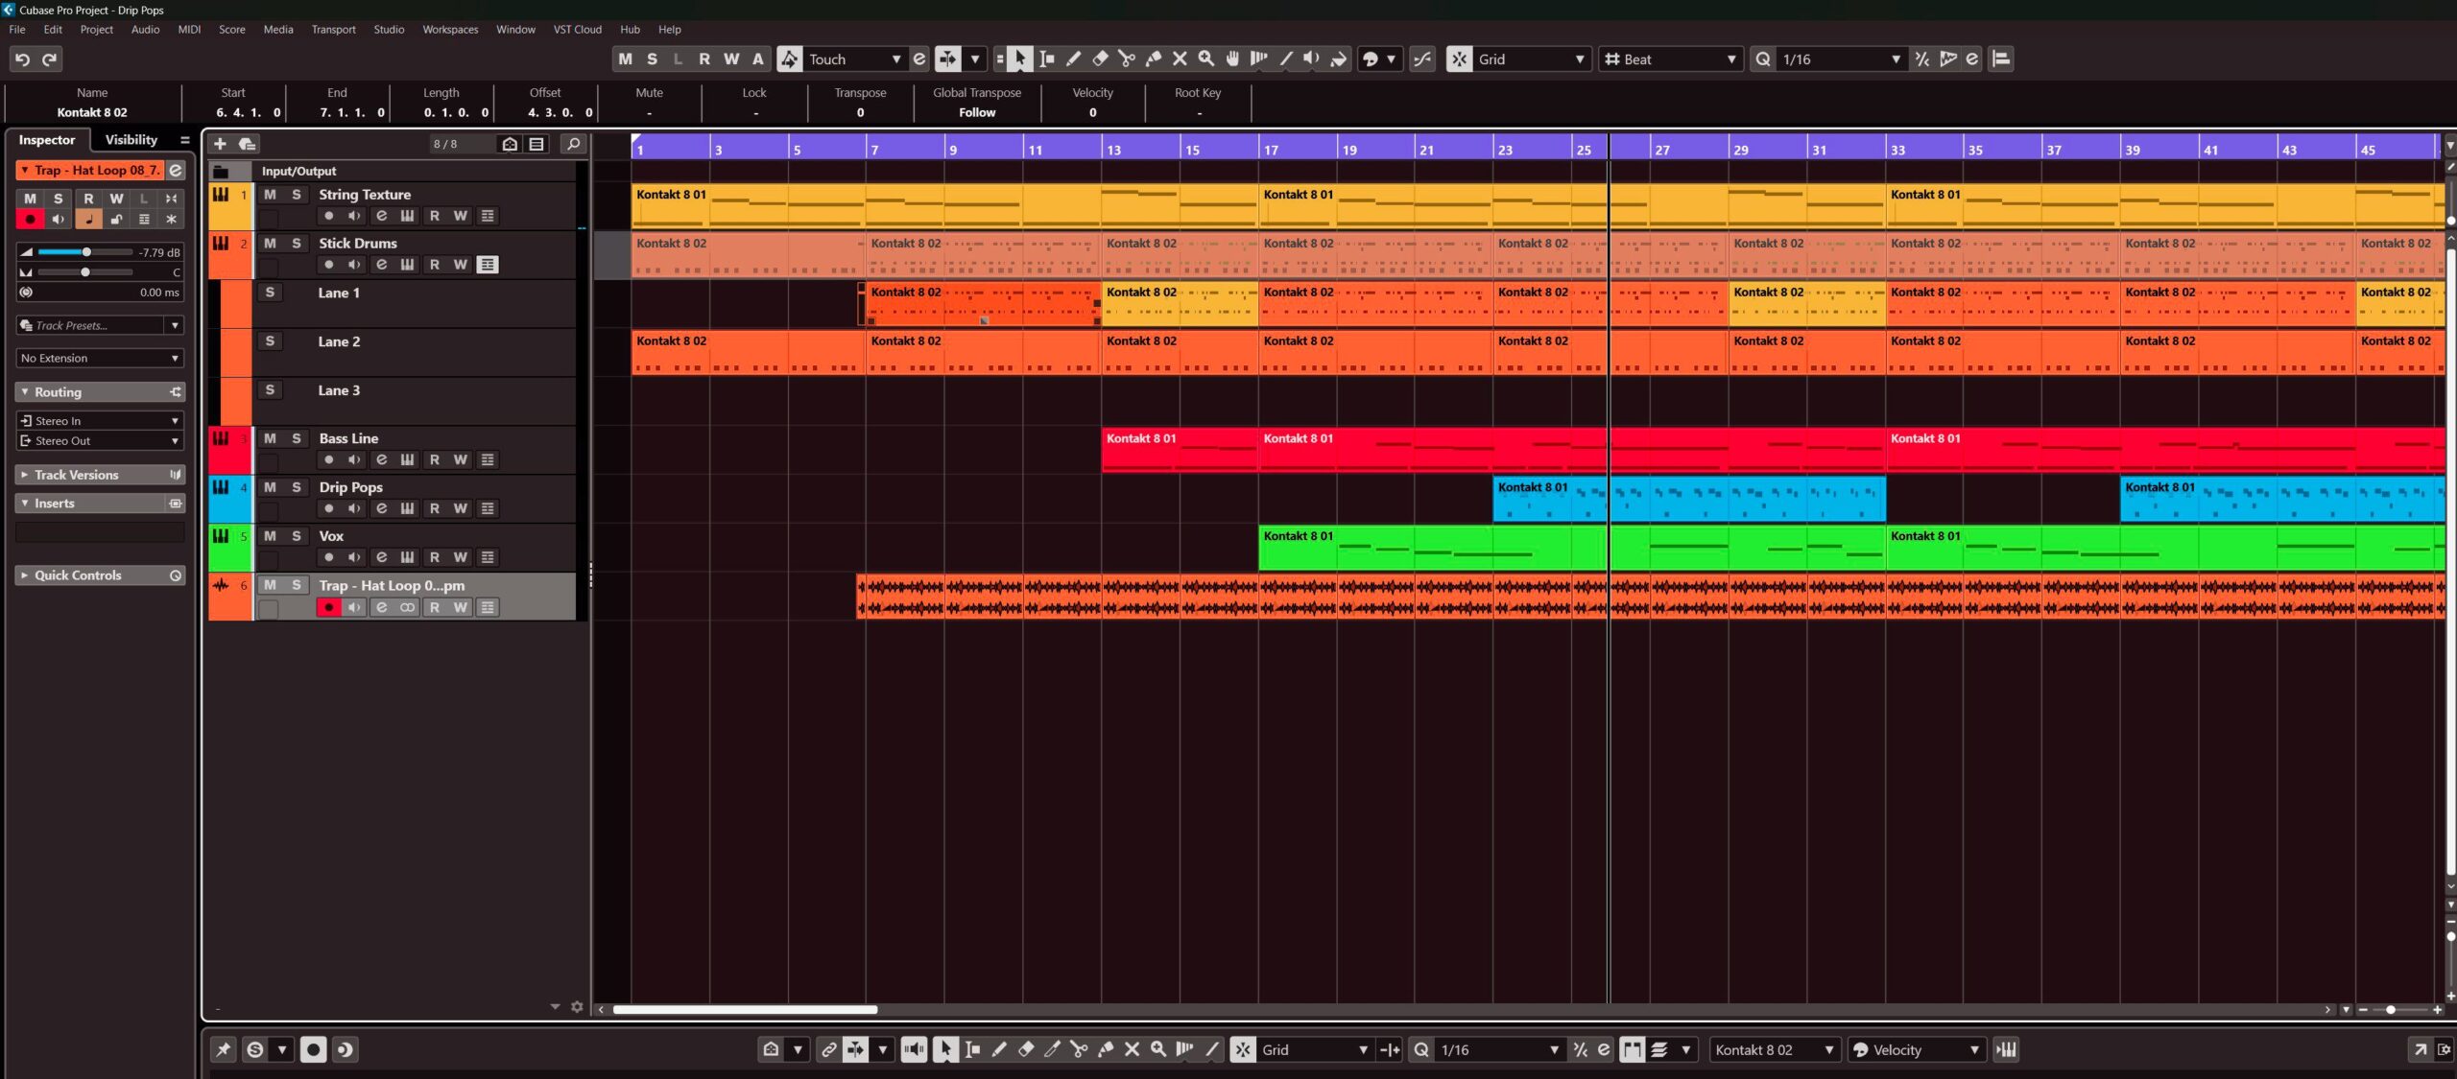Screen dimensions: 2457x1079
Task: Switch to the Inspector tab
Action: point(46,140)
